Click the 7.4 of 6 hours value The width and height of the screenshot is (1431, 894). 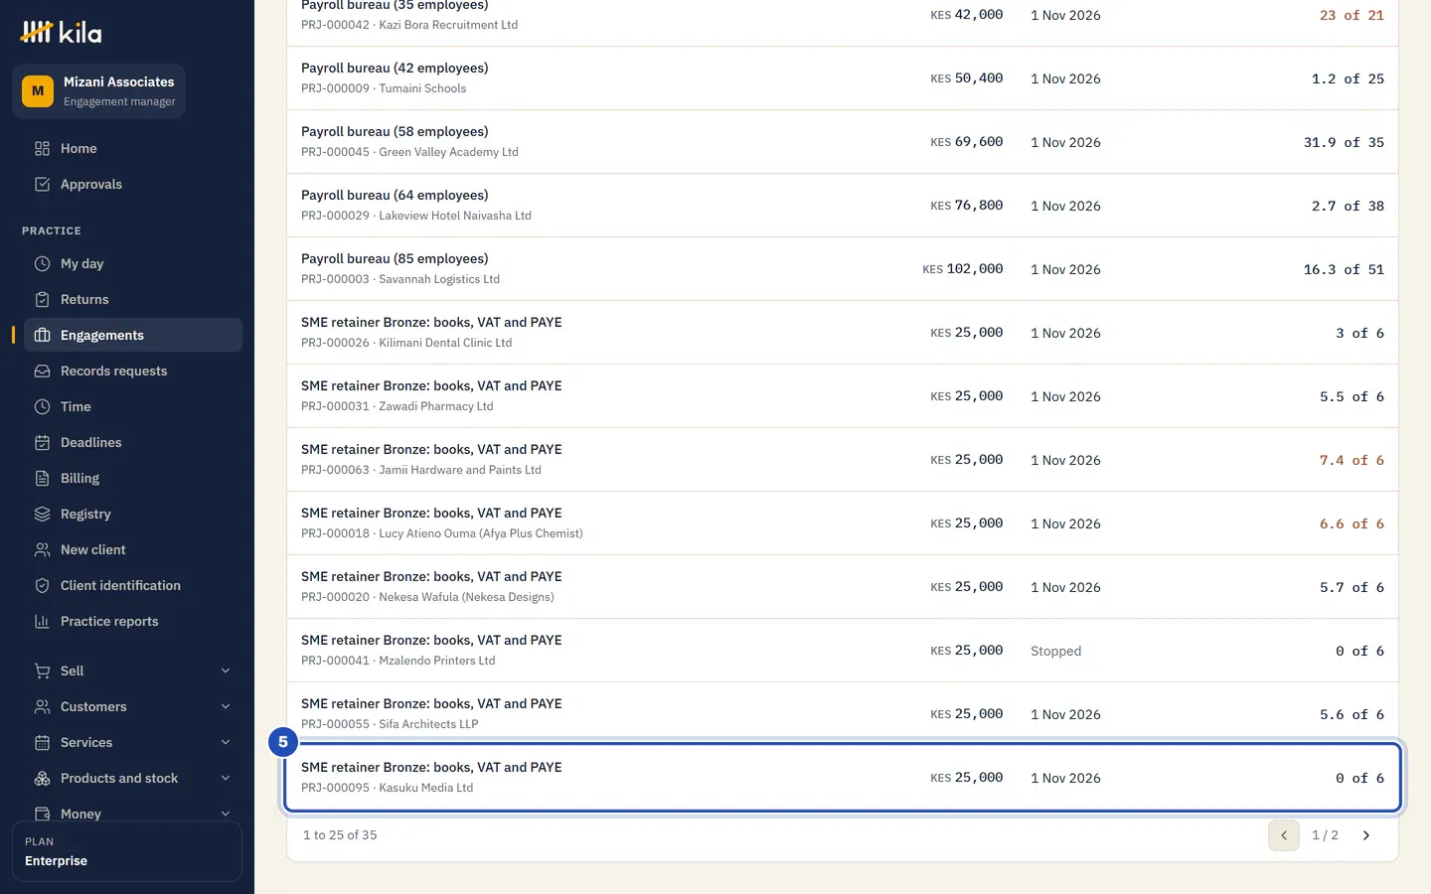tap(1351, 460)
